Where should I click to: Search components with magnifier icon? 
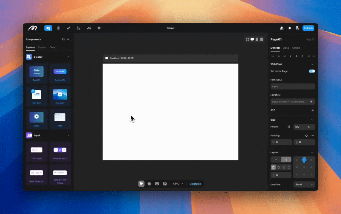[63, 40]
